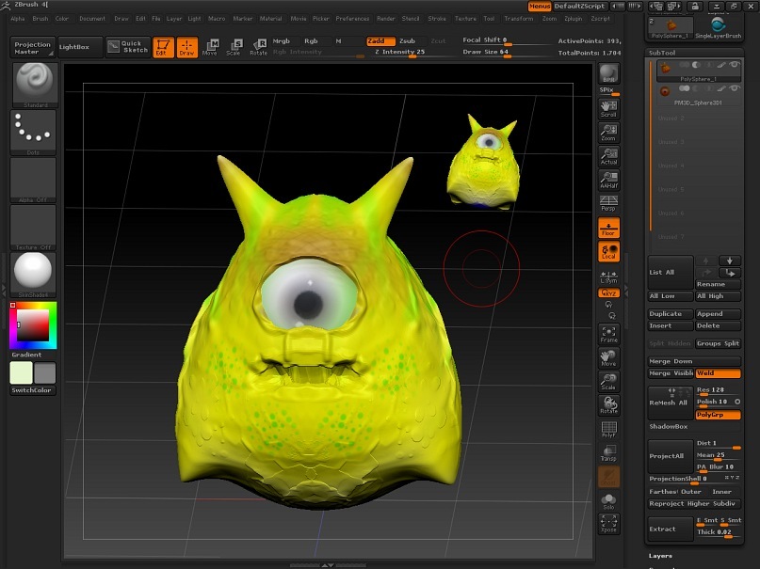Select the Scale mode in top shelf

(x=234, y=47)
